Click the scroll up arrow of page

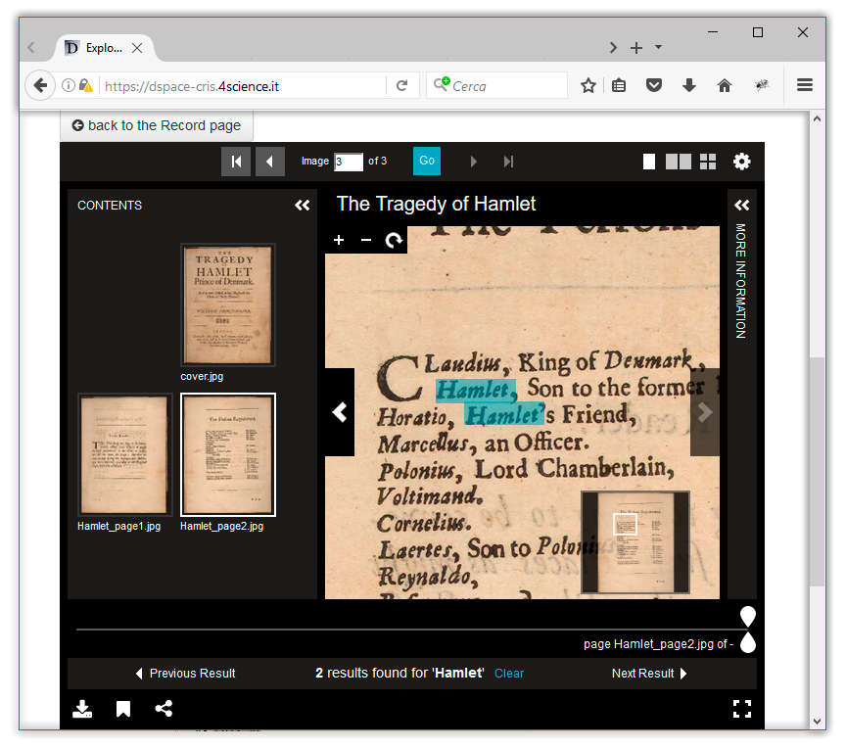[817, 118]
